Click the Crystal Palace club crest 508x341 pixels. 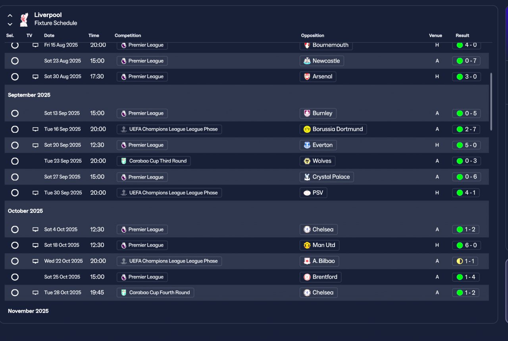point(307,177)
